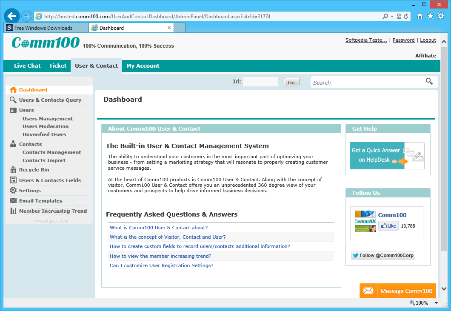Image resolution: width=451 pixels, height=311 pixels.
Task: Click the Recycle Bin trash icon
Action: tap(13, 170)
